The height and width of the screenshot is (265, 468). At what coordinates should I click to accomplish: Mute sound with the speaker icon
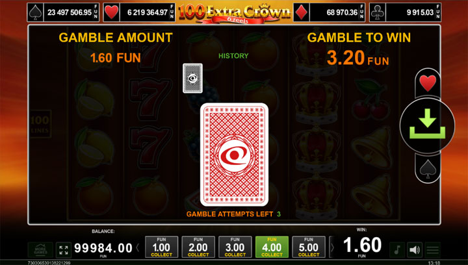pyautogui.click(x=415, y=250)
